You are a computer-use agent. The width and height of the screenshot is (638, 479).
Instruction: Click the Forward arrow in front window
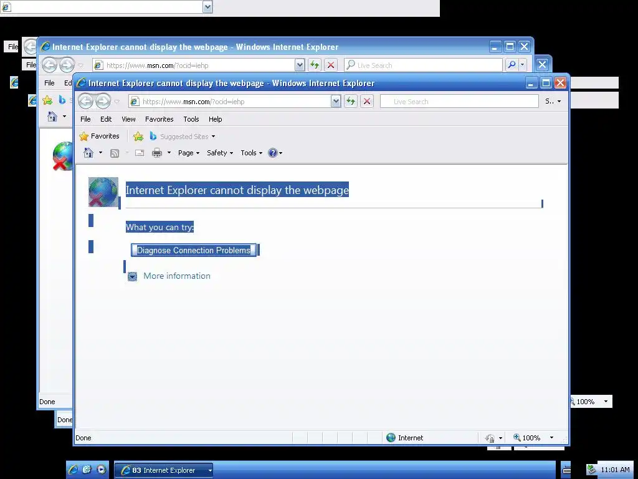(103, 102)
